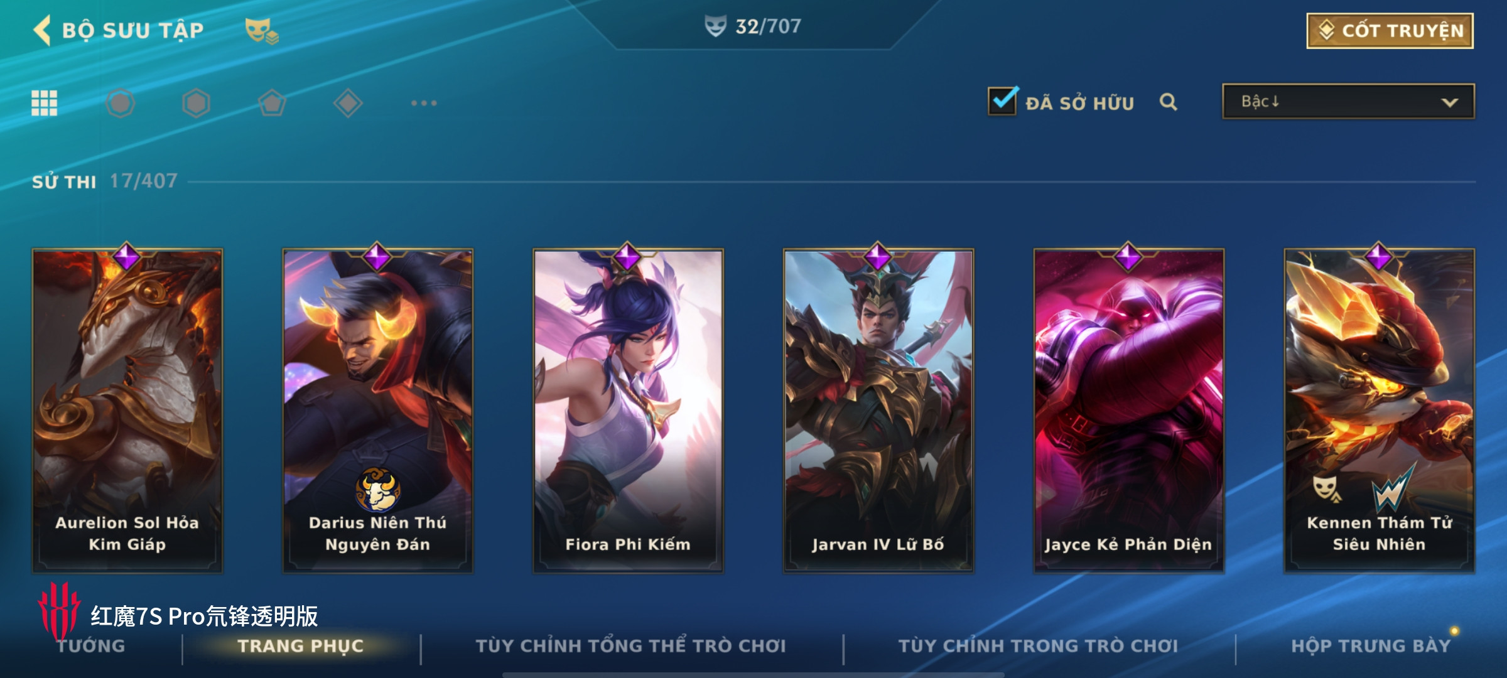Image resolution: width=1507 pixels, height=678 pixels.
Task: Show more rarity filters via three dots
Action: click(424, 103)
